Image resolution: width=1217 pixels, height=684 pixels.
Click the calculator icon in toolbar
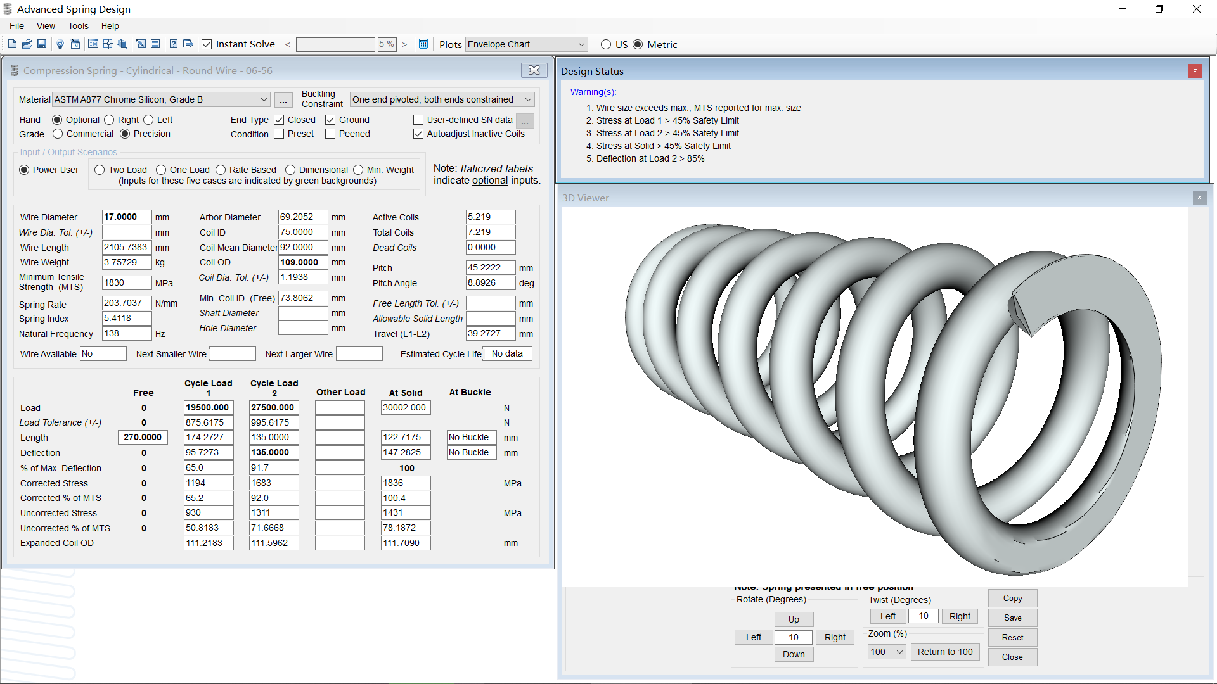click(x=424, y=44)
